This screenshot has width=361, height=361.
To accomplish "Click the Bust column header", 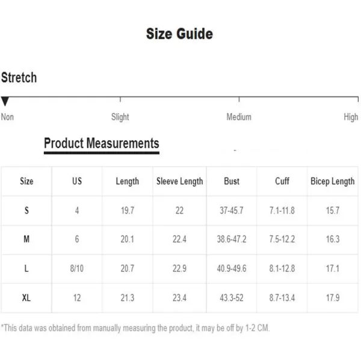I will (x=232, y=181).
